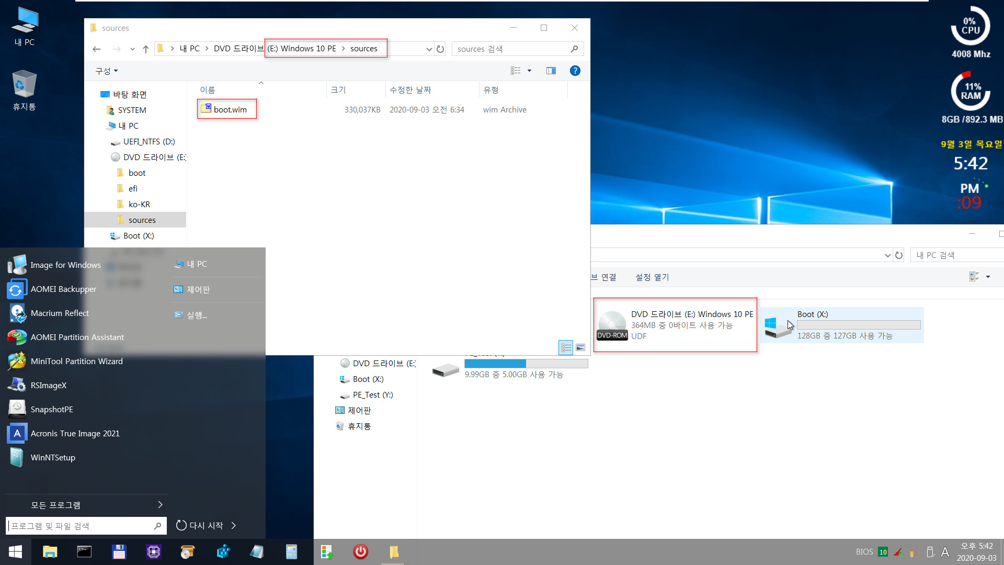Click the help icon in sources window
This screenshot has height=565, width=1004.
coord(575,71)
